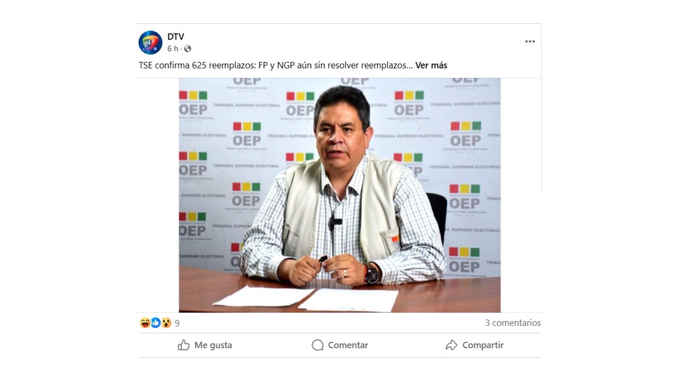
Task: Click the speech bubble comment icon
Action: [x=317, y=345]
